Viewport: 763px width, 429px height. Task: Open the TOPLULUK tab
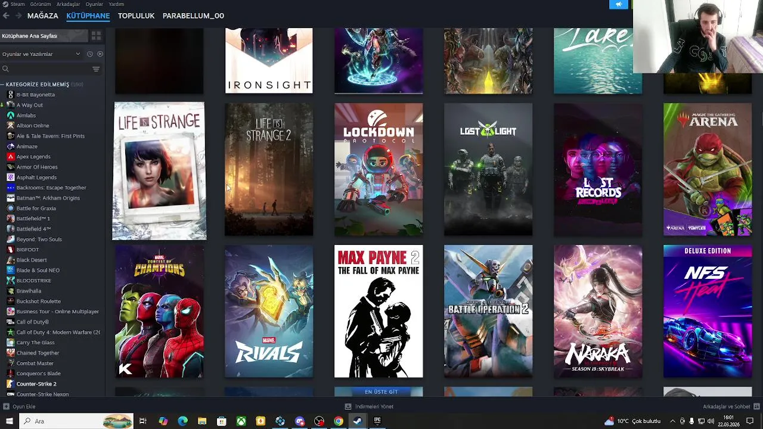[136, 16]
